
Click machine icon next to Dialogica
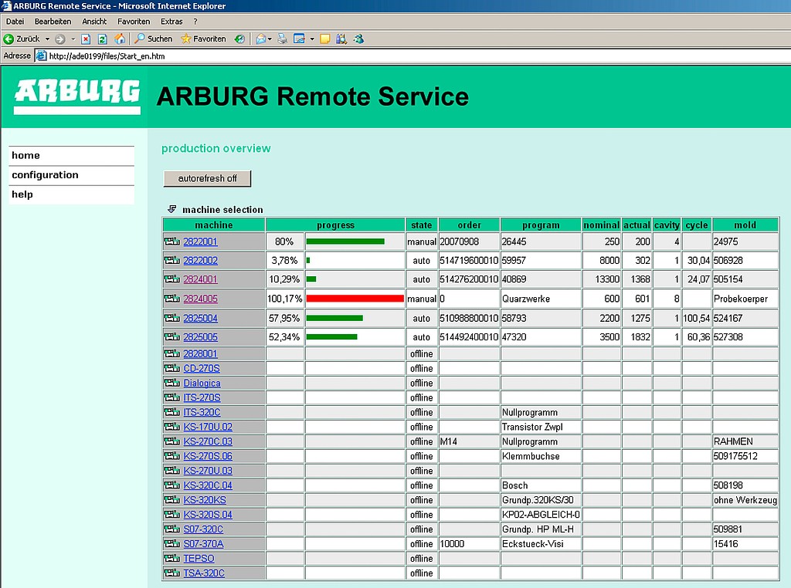pos(172,383)
